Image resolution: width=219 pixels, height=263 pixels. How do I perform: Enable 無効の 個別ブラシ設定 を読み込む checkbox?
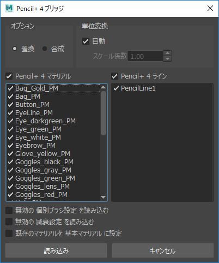coord(9,211)
